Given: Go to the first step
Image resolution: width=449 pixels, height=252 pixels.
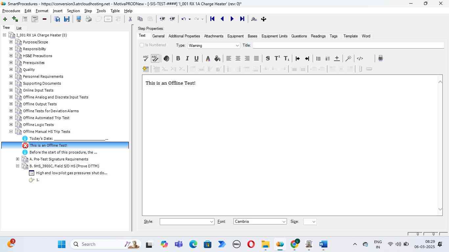Looking at the screenshot, I should (x=212, y=19).
